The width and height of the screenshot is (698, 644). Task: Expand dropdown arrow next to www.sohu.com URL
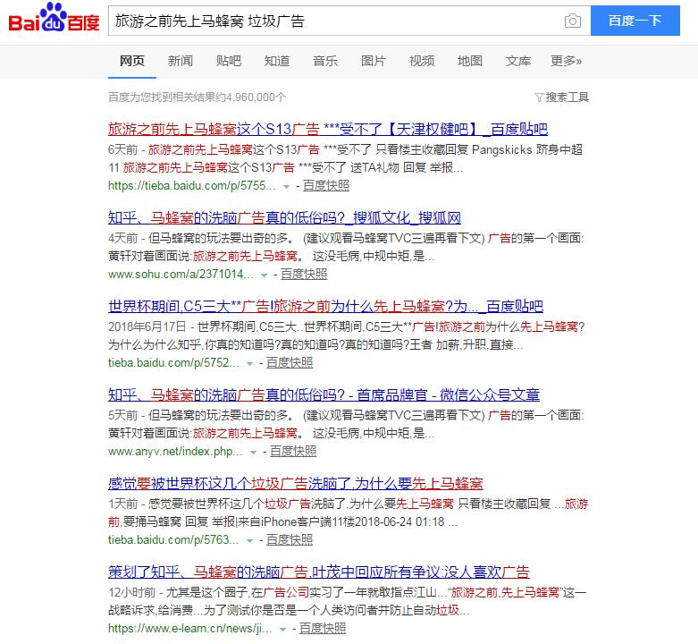[x=264, y=275]
